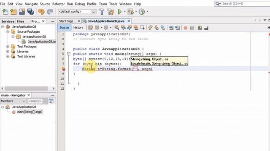Collapse the Source Packages node
The image size is (270, 151).
pos(8,32)
